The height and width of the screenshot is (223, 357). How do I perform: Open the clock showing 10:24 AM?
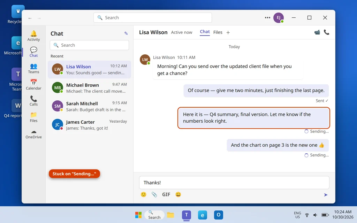(x=343, y=215)
